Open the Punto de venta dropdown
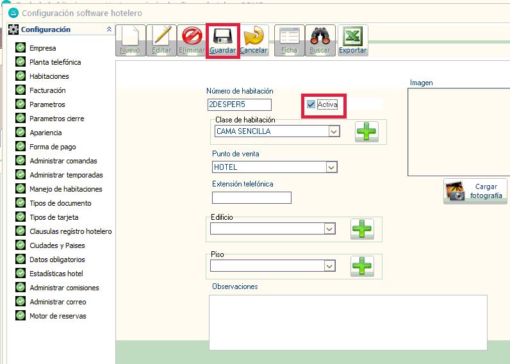Viewport: 510px width, 364px height. [x=331, y=167]
